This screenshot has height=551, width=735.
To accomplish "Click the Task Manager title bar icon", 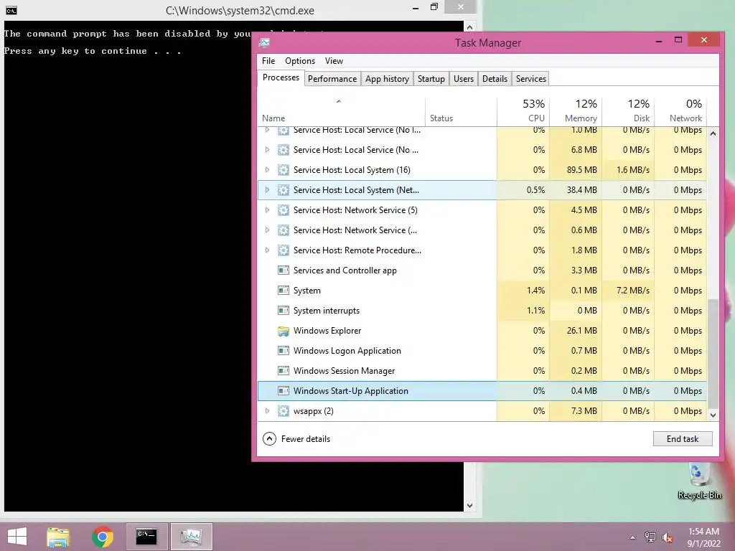I will 264,43.
